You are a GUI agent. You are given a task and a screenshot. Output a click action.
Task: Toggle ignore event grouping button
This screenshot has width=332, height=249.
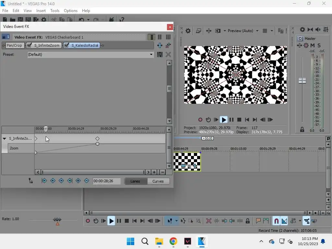tap(314, 221)
